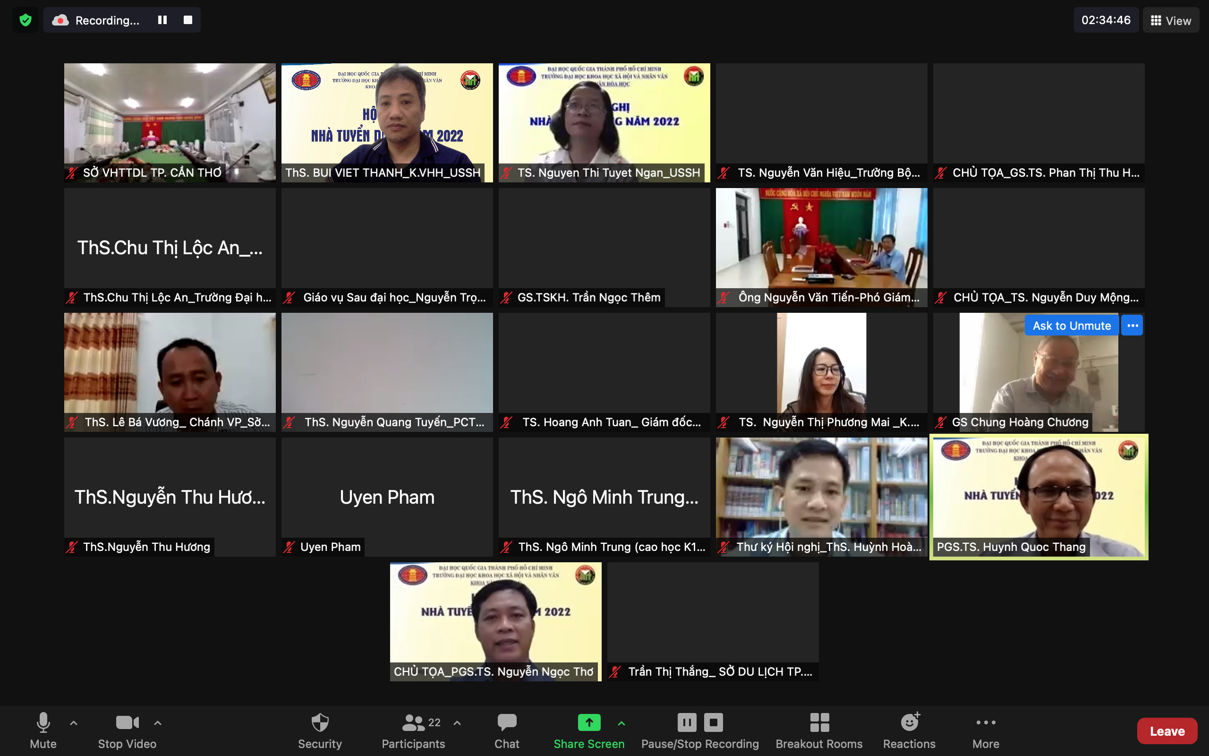The image size is (1209, 756).
Task: Open the More options menu
Action: pyautogui.click(x=986, y=730)
